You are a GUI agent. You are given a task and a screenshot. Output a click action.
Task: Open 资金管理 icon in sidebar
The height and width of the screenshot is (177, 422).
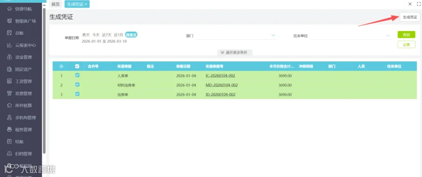[x=9, y=57]
